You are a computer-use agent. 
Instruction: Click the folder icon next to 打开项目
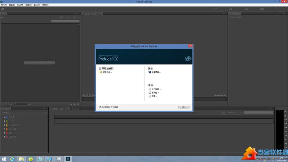coord(101,72)
